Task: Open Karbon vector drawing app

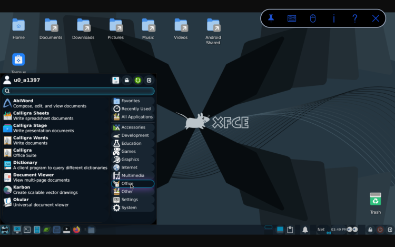Action: pos(55,190)
